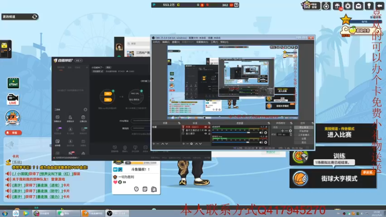Image resolution: width=386 pixels, height=217 pixels.
Task: Open OBS Help menu
Action: [224, 42]
